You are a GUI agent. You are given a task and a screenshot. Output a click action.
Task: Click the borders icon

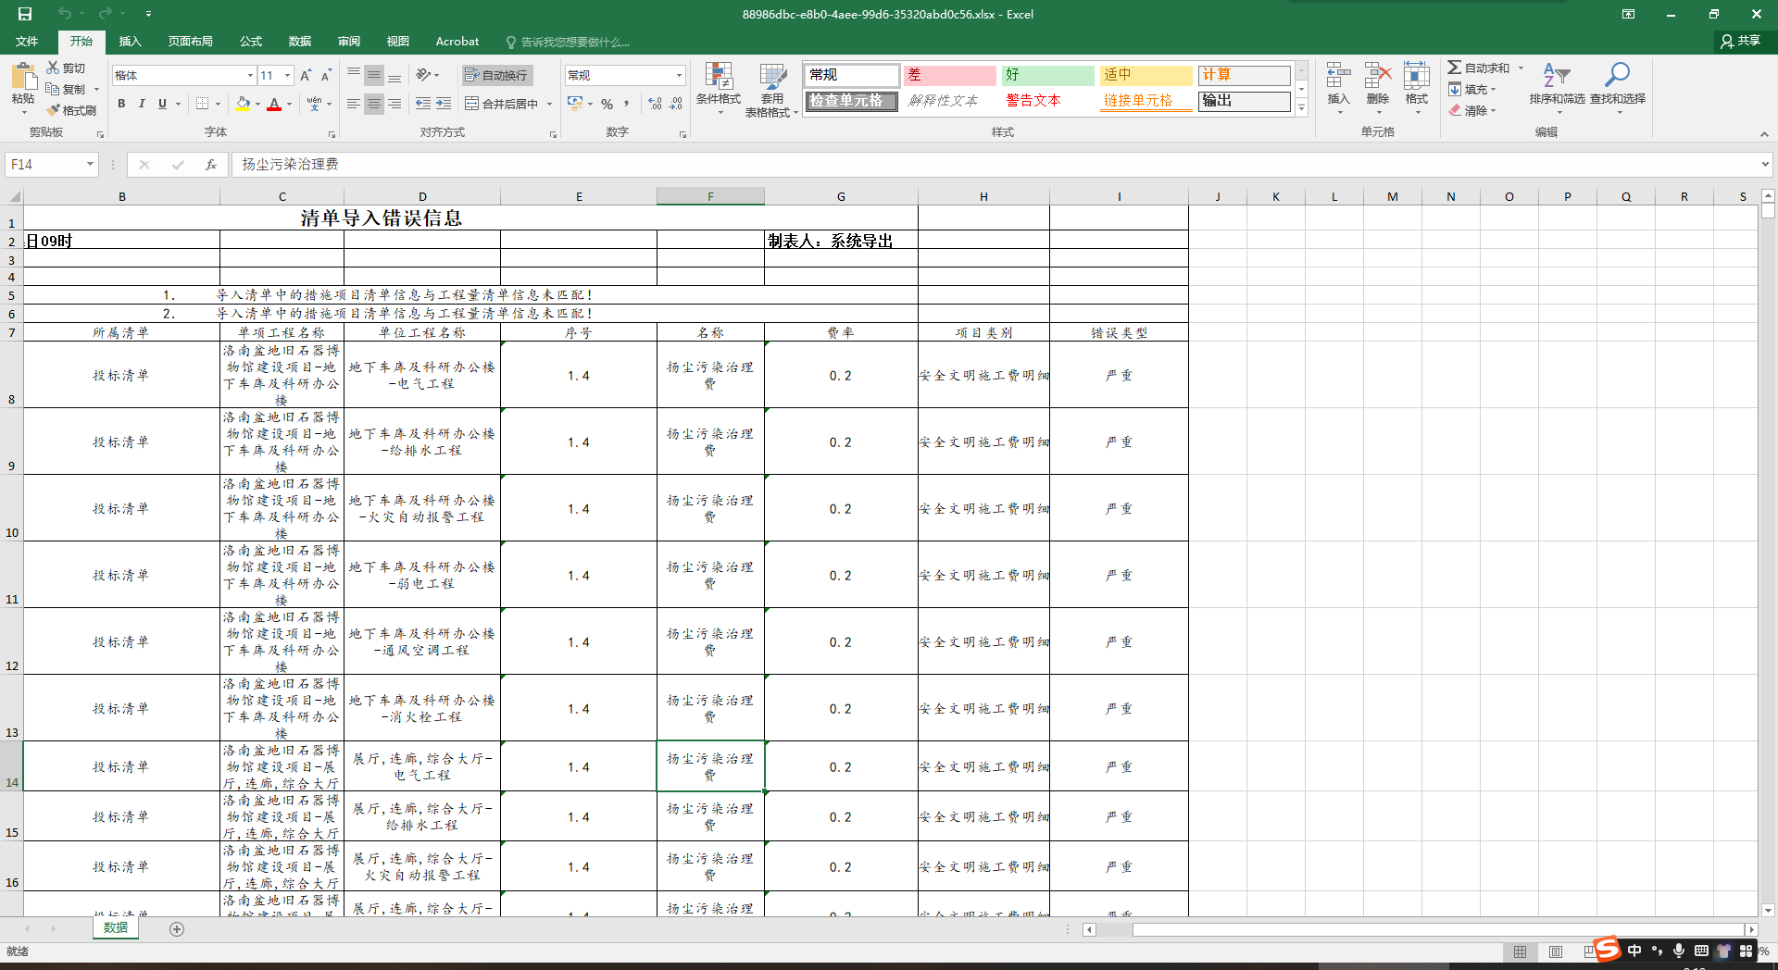pos(203,104)
